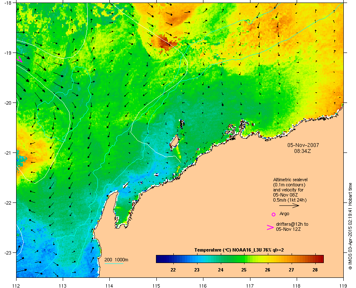Image resolution: width=356 pixels, height=288 pixels.
Task: Click the '(0.1m contours)' legend line
Action: coord(289,185)
